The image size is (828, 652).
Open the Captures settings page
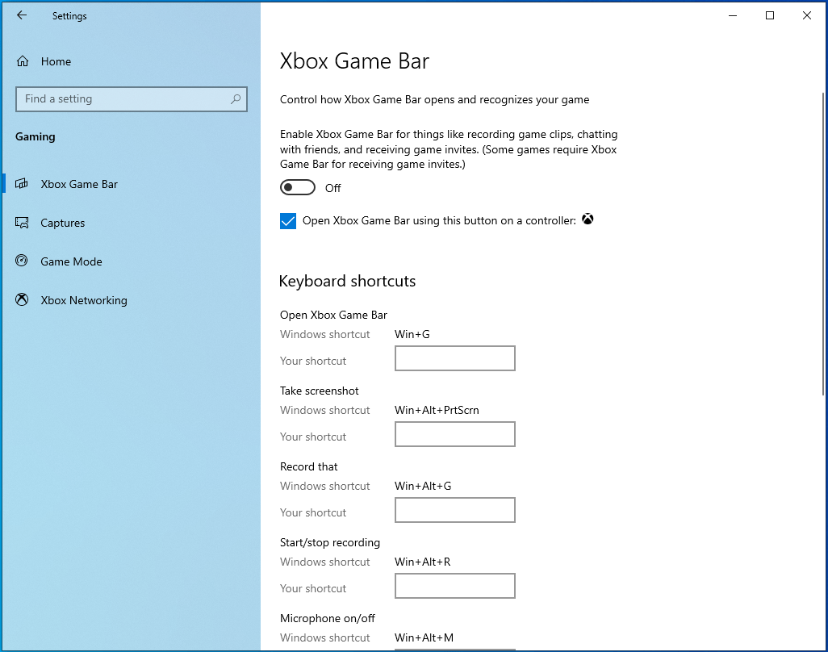coord(63,223)
